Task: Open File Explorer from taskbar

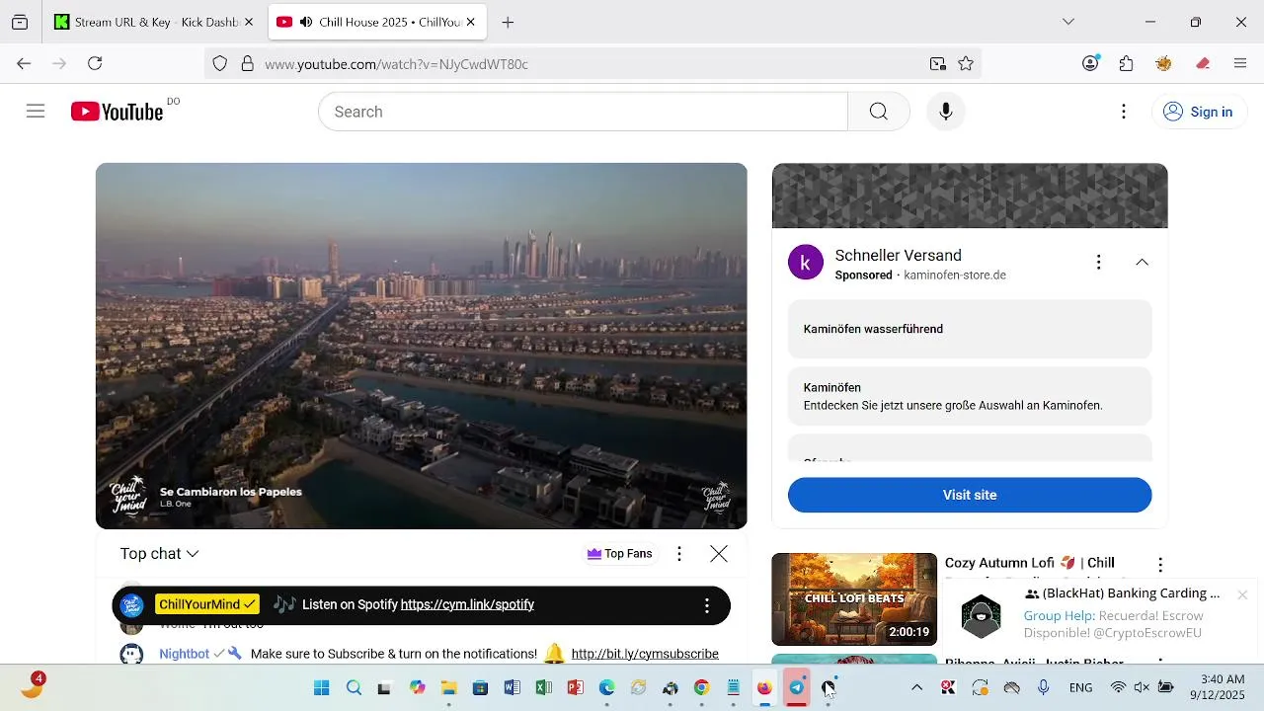Action: point(448,687)
